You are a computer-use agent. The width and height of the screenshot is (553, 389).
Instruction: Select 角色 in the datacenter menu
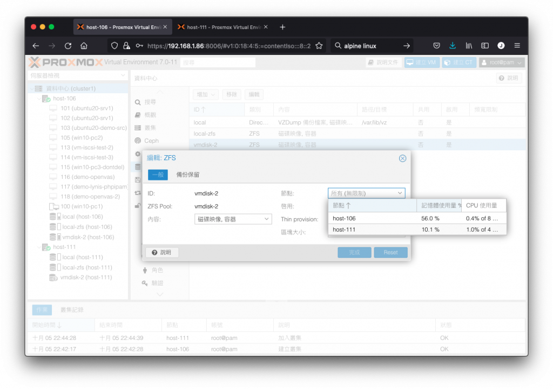point(157,270)
